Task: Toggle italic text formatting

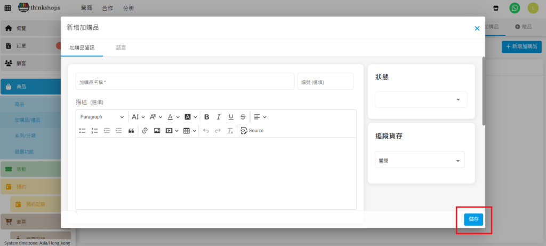Action: click(x=219, y=117)
